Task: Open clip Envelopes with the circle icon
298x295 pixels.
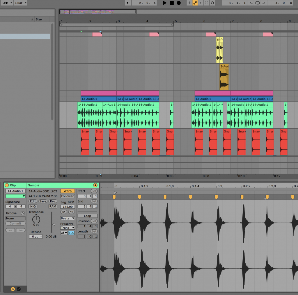Action: point(19,289)
